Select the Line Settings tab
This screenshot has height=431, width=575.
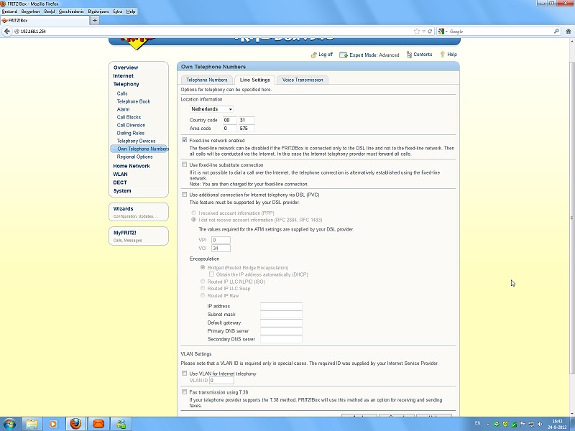pyautogui.click(x=255, y=80)
